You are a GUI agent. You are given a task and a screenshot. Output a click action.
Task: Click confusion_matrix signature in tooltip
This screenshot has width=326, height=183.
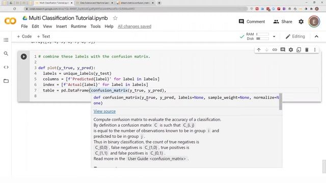click(x=186, y=100)
